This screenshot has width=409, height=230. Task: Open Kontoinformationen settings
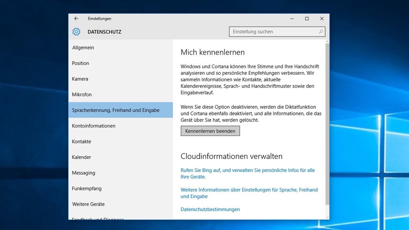click(120, 126)
